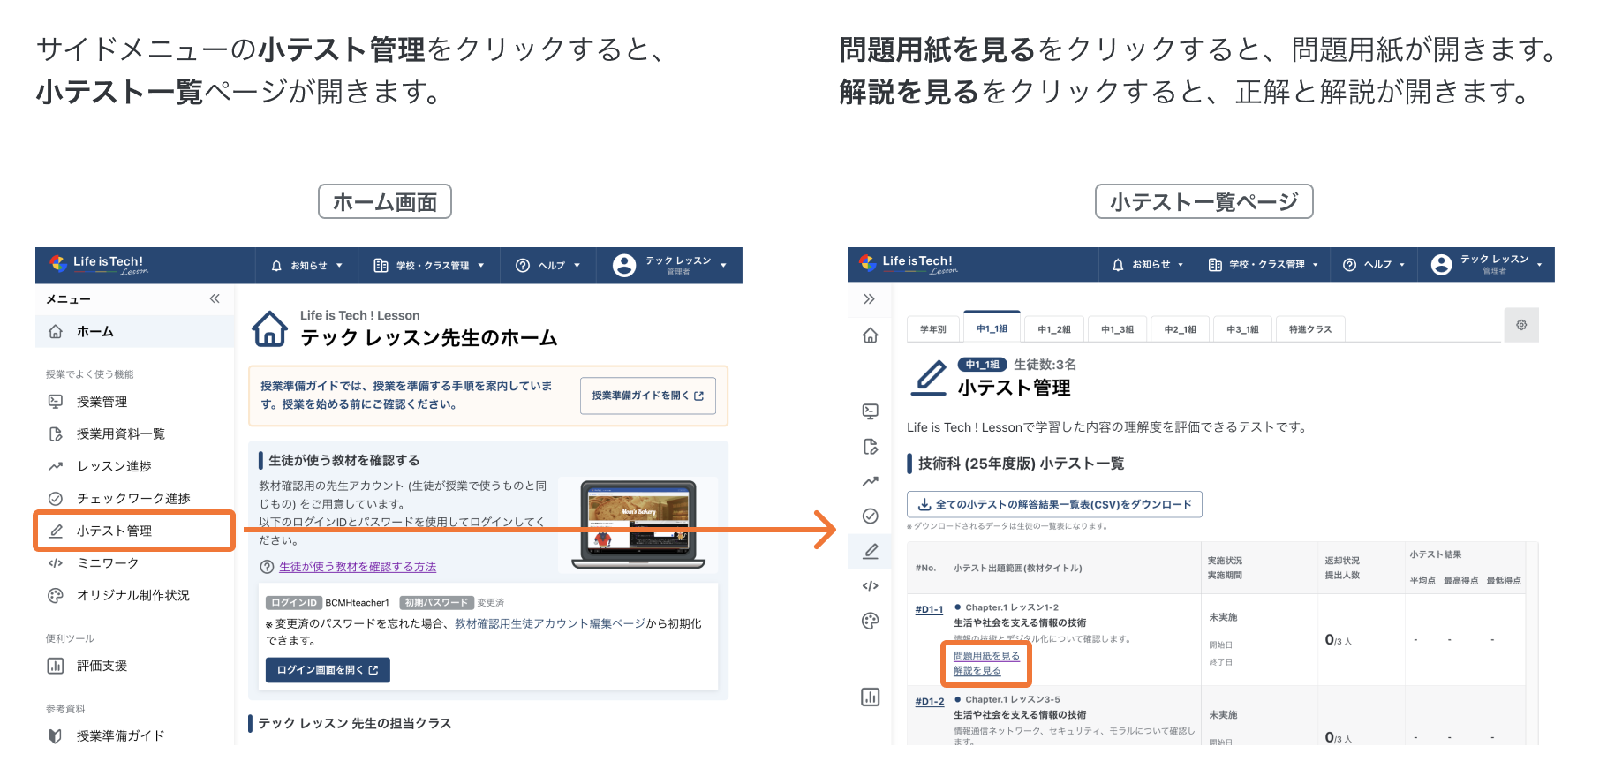Click the trend line icon in the collapsed sidebar
The image size is (1607, 784).
coord(870,481)
